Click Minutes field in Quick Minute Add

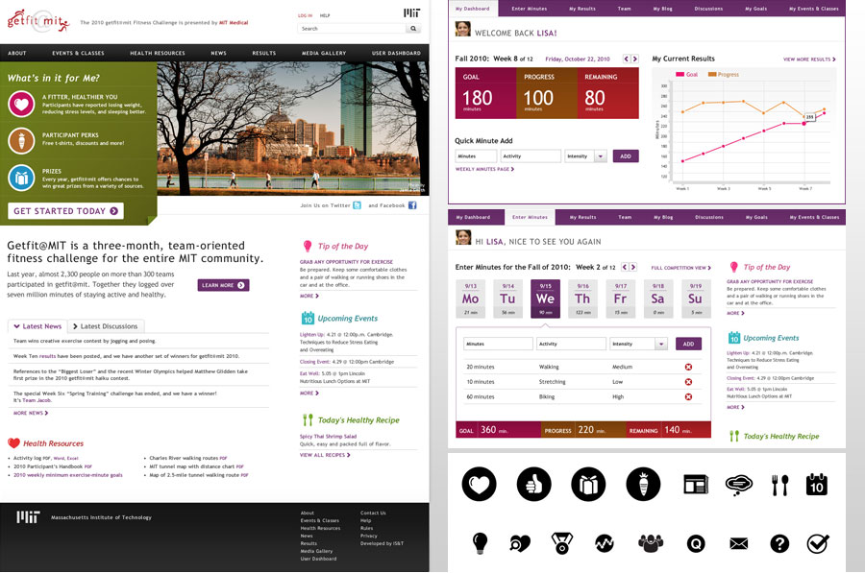[476, 156]
